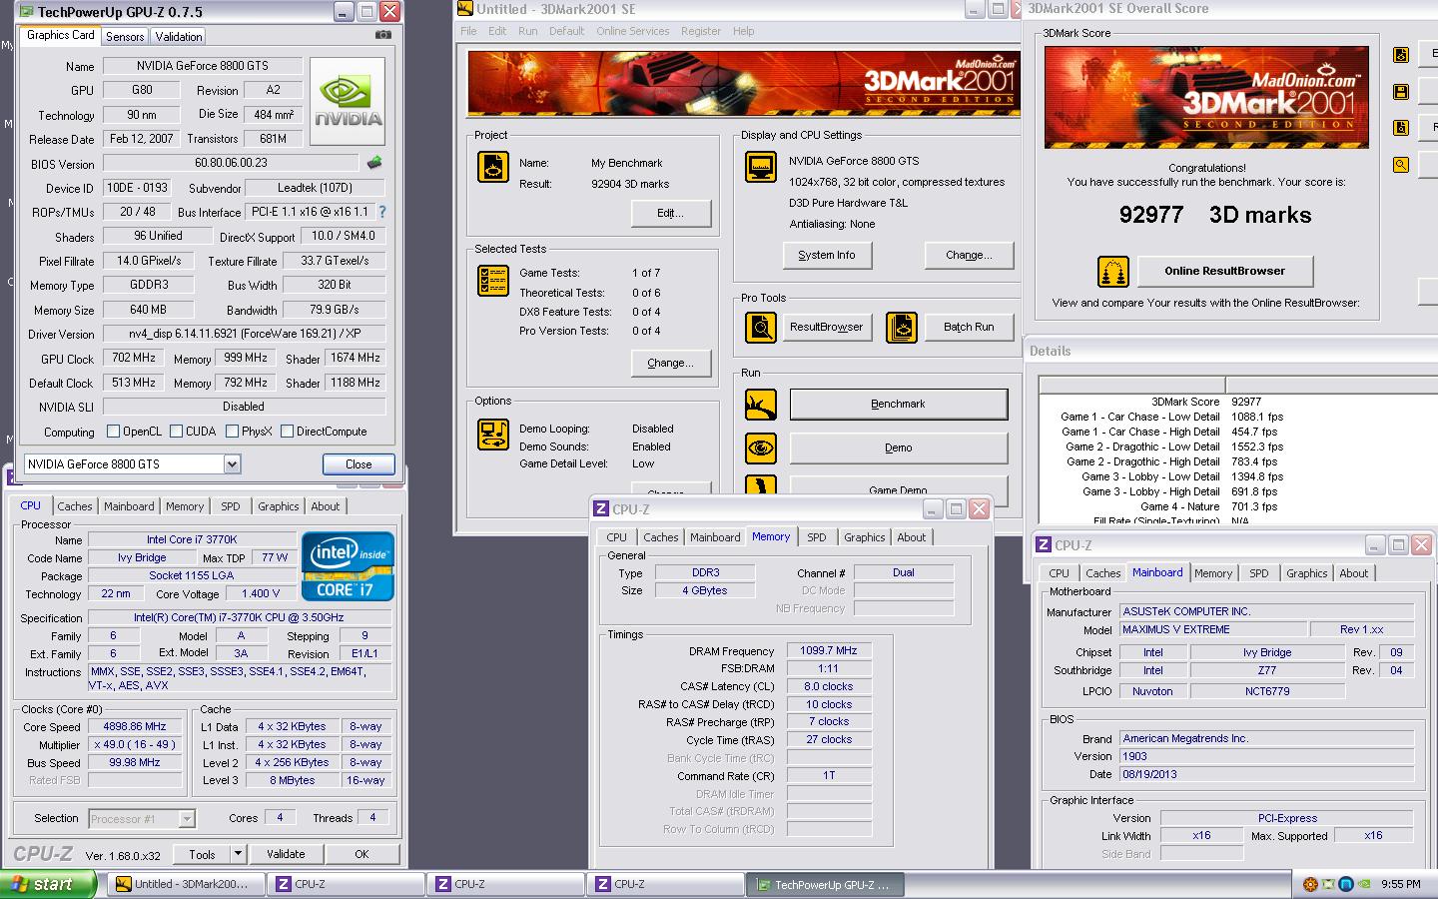Click the orange gear icon in system tray
Image resolution: width=1438 pixels, height=899 pixels.
point(1310,884)
